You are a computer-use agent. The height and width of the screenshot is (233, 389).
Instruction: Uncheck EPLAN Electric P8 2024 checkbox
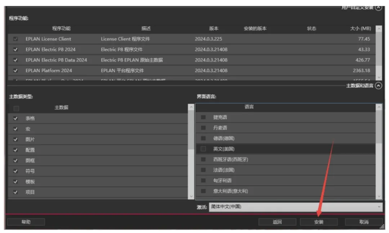(x=15, y=49)
